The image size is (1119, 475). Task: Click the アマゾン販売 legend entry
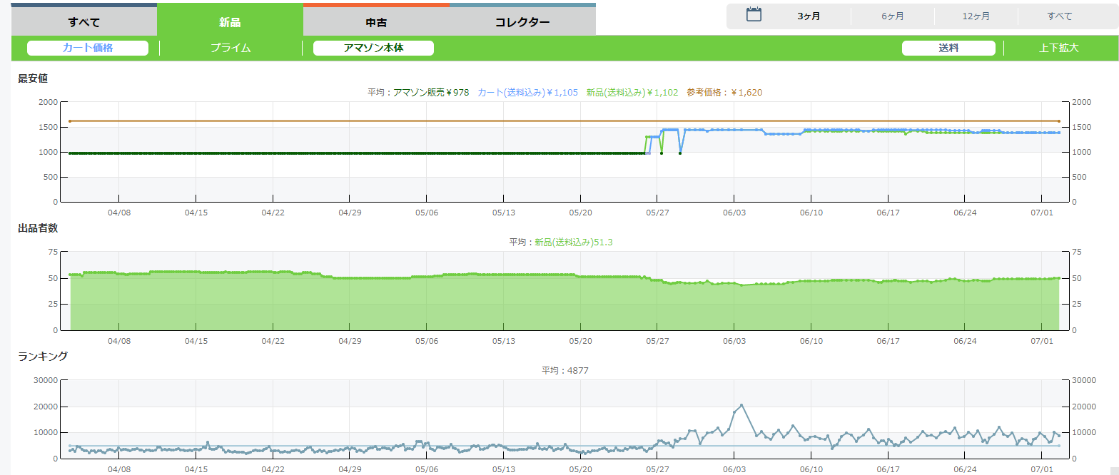tap(431, 92)
